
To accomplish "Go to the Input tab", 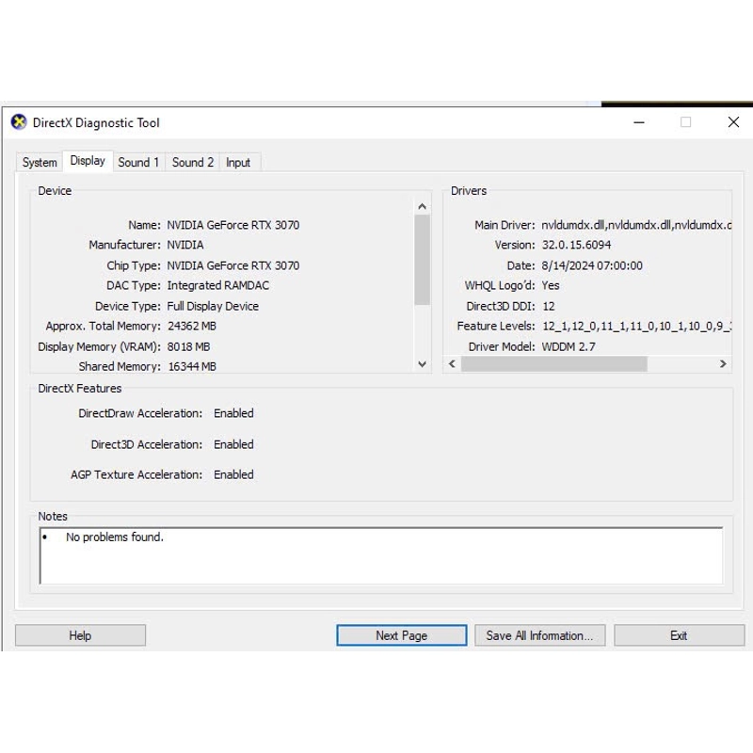I will tap(238, 162).
